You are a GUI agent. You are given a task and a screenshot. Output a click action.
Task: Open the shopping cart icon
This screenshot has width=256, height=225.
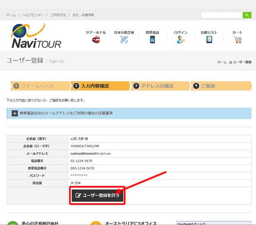point(238,40)
